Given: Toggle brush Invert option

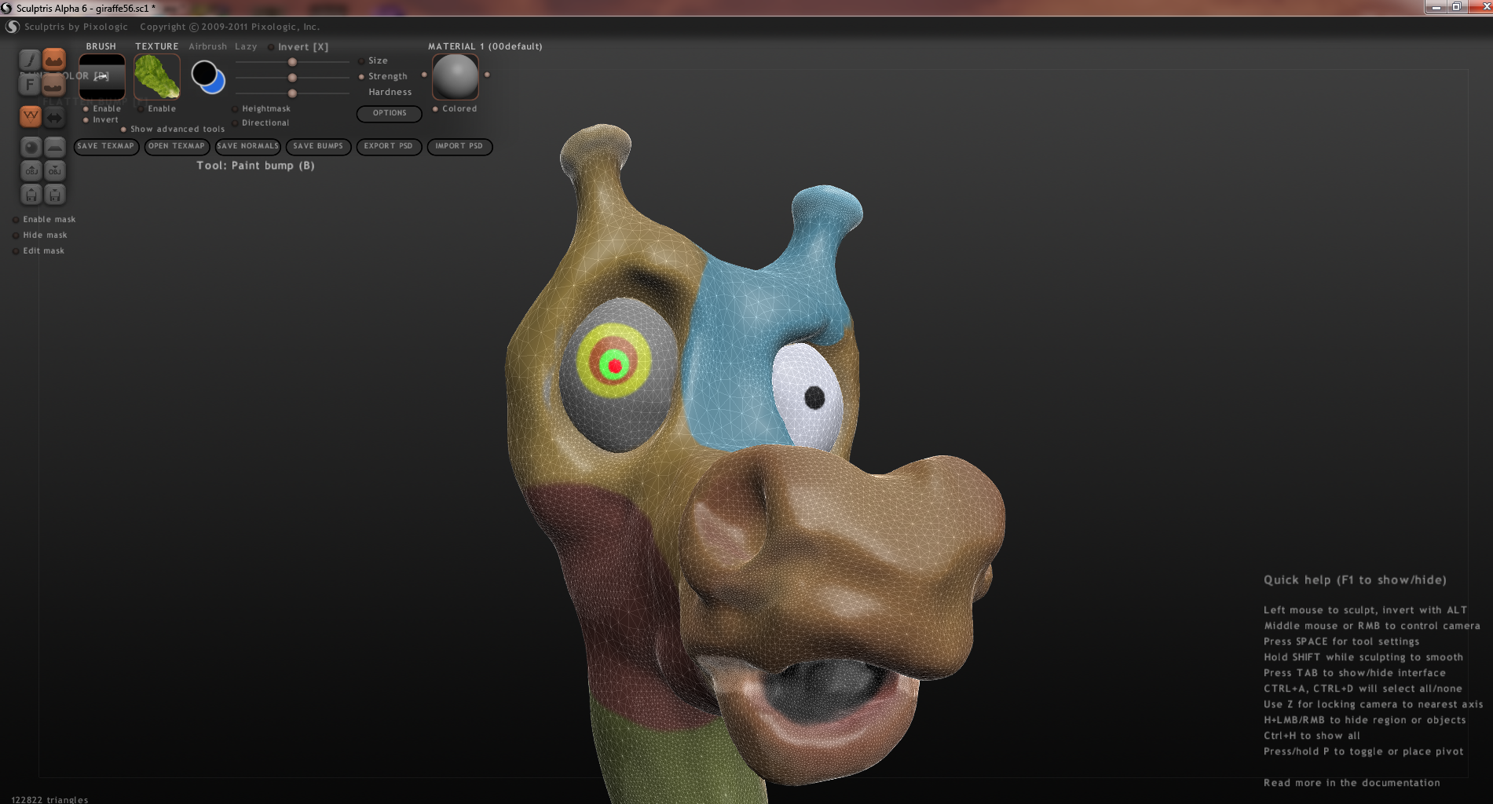Looking at the screenshot, I should pyautogui.click(x=101, y=120).
